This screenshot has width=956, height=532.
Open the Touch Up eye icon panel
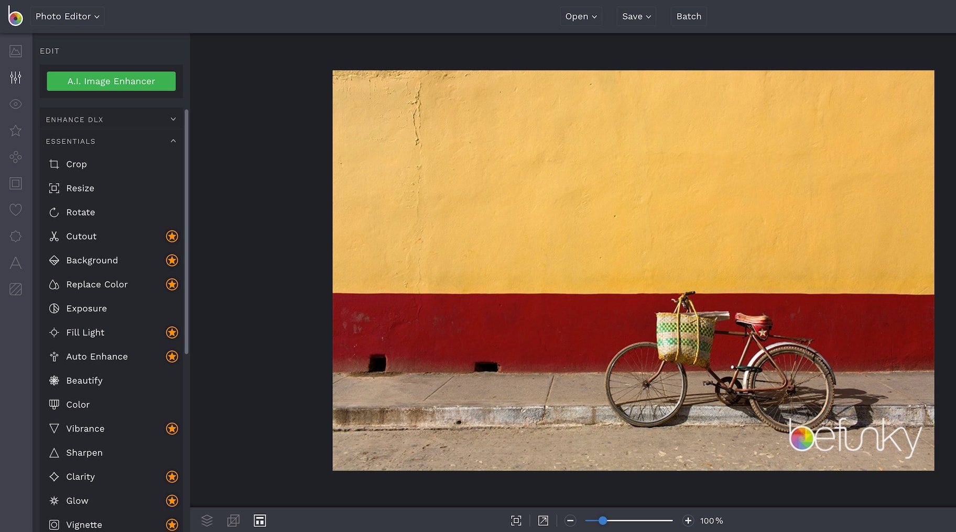click(16, 104)
